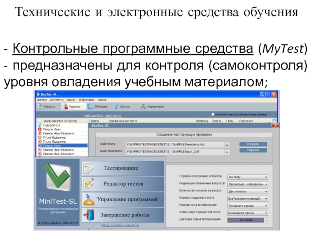The width and height of the screenshot is (313, 234).
Task: Enable Автоматическое обновление данных checkbox
Action: pos(212,114)
